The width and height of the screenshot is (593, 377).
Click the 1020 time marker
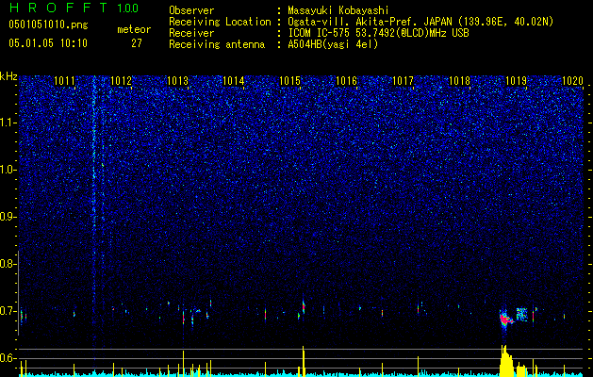(572, 80)
